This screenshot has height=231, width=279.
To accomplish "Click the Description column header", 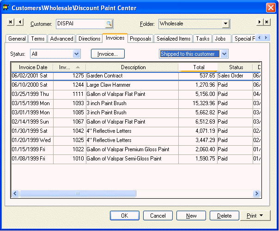I will point(132,67).
